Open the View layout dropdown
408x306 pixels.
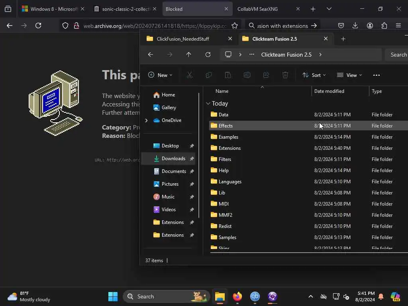pyautogui.click(x=349, y=75)
